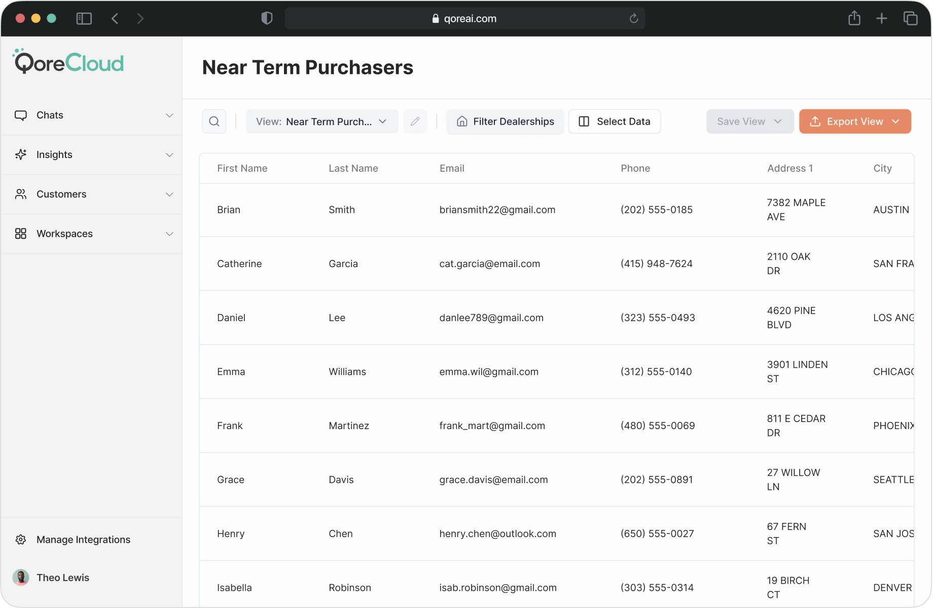
Task: Show tab overview in browser
Action: [x=910, y=19]
